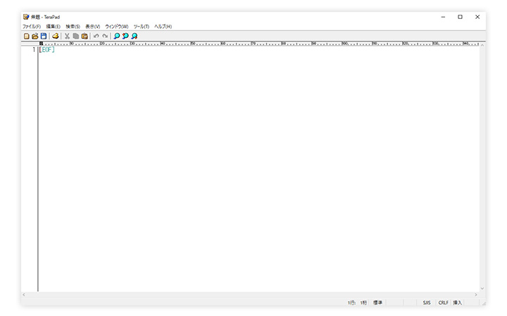Click the Print icon in toolbar
507x316 pixels.
click(55, 36)
